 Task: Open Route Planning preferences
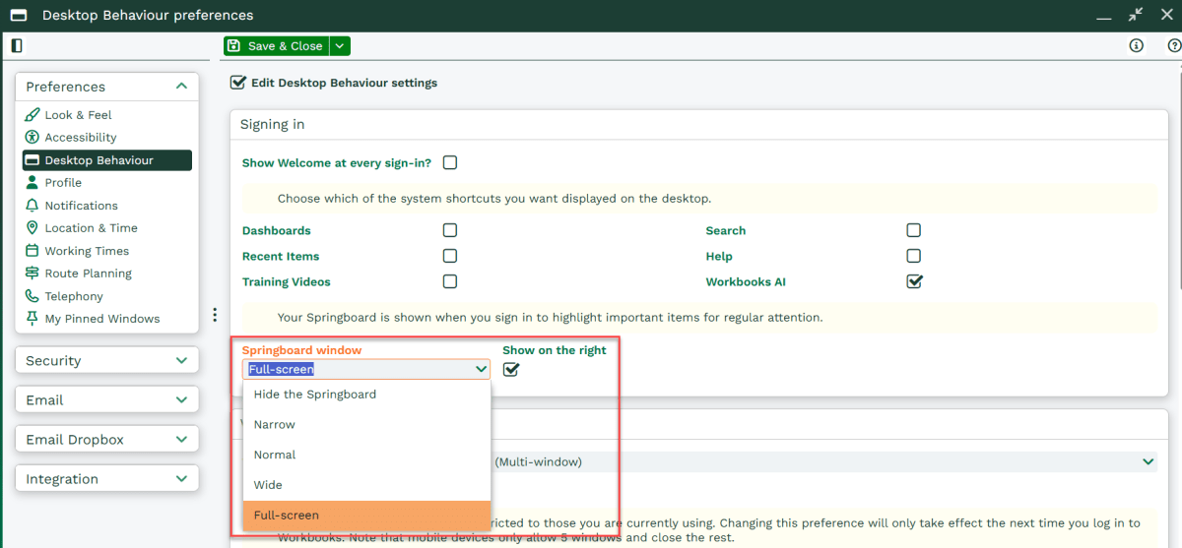[89, 274]
